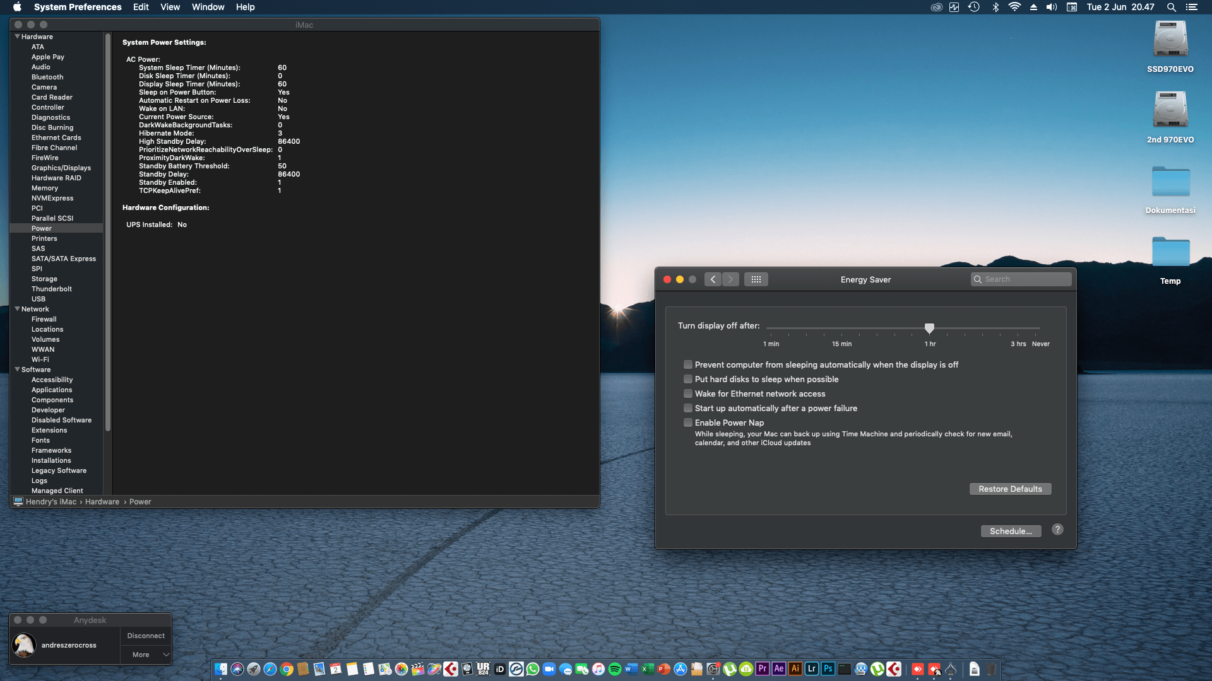
Task: Click the help question mark button
Action: (x=1057, y=530)
